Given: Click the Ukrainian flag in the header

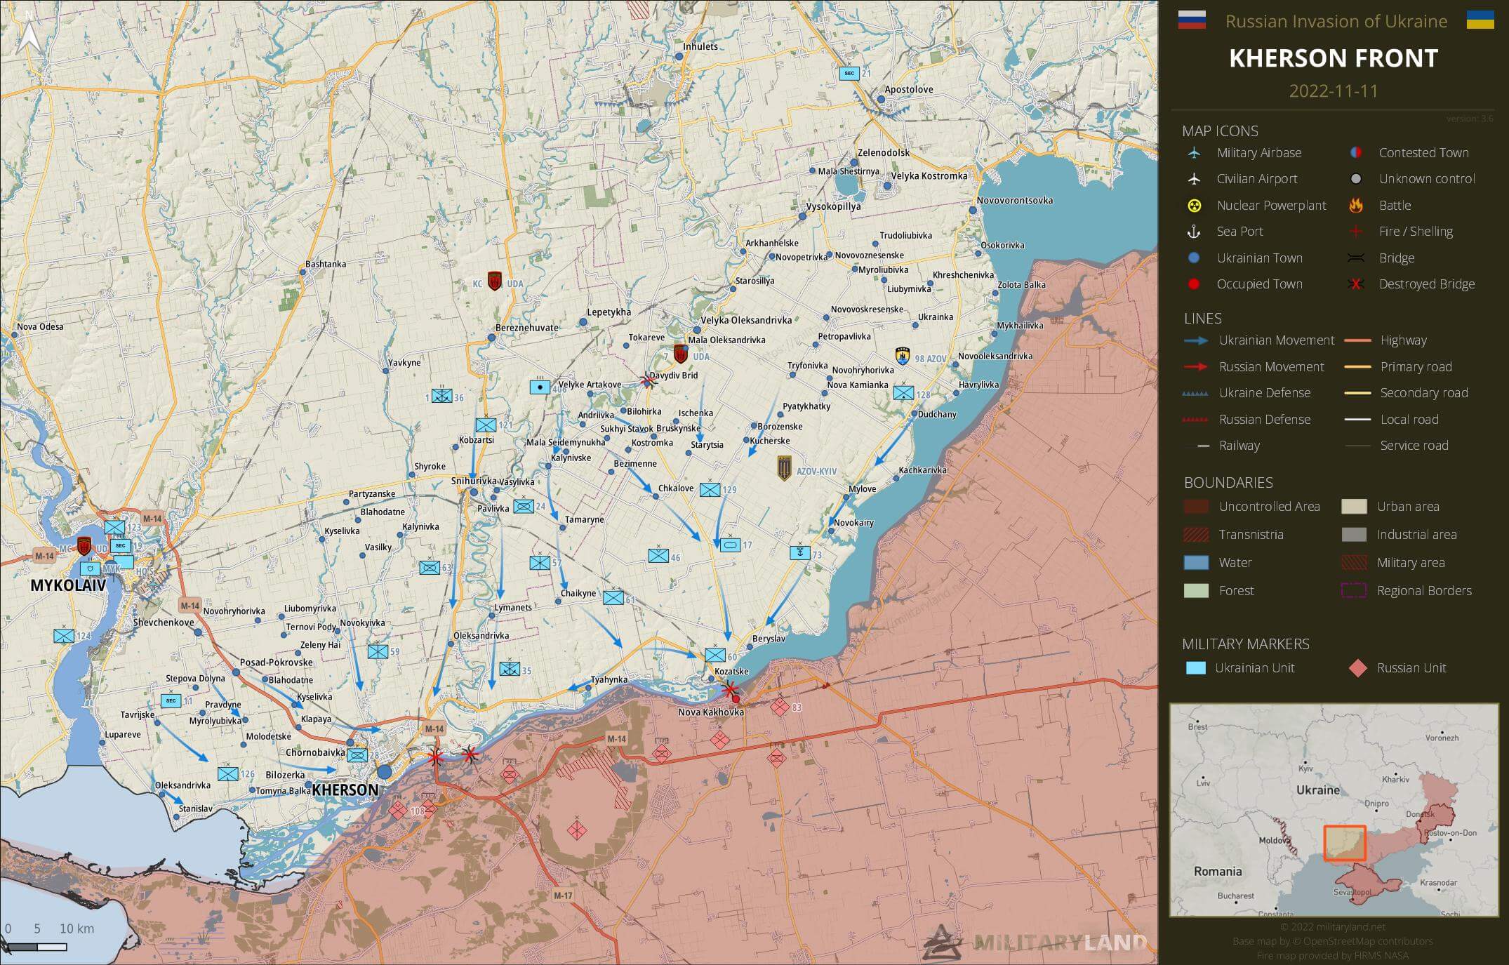Looking at the screenshot, I should [x=1480, y=20].
